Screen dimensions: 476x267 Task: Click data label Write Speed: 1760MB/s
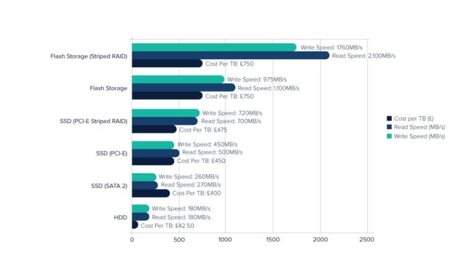pyautogui.click(x=332, y=48)
